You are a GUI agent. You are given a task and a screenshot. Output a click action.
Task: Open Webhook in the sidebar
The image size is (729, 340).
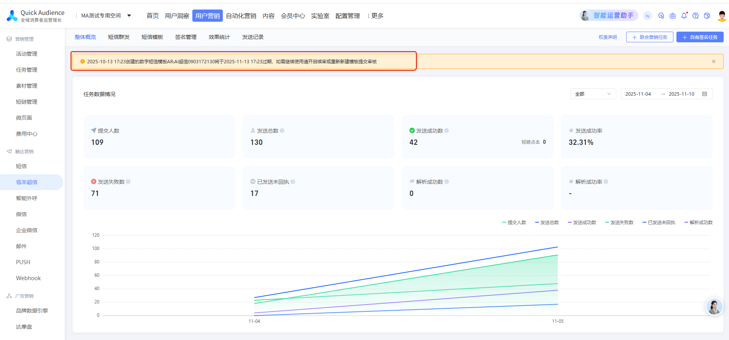[28, 278]
